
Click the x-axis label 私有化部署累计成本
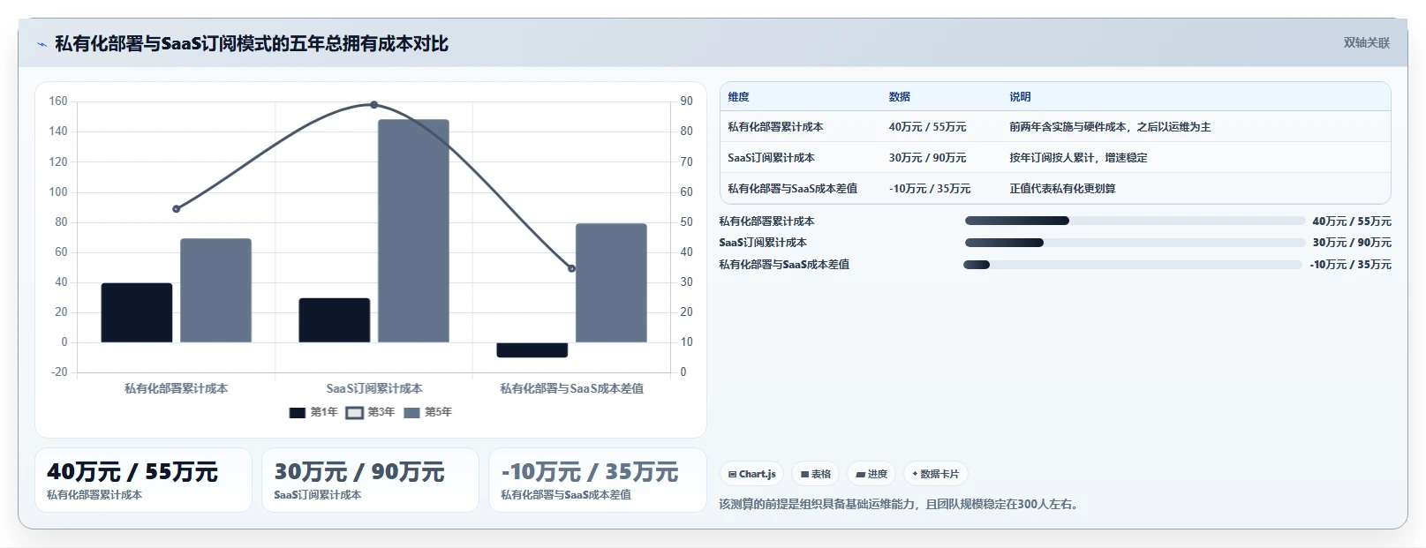pos(177,388)
